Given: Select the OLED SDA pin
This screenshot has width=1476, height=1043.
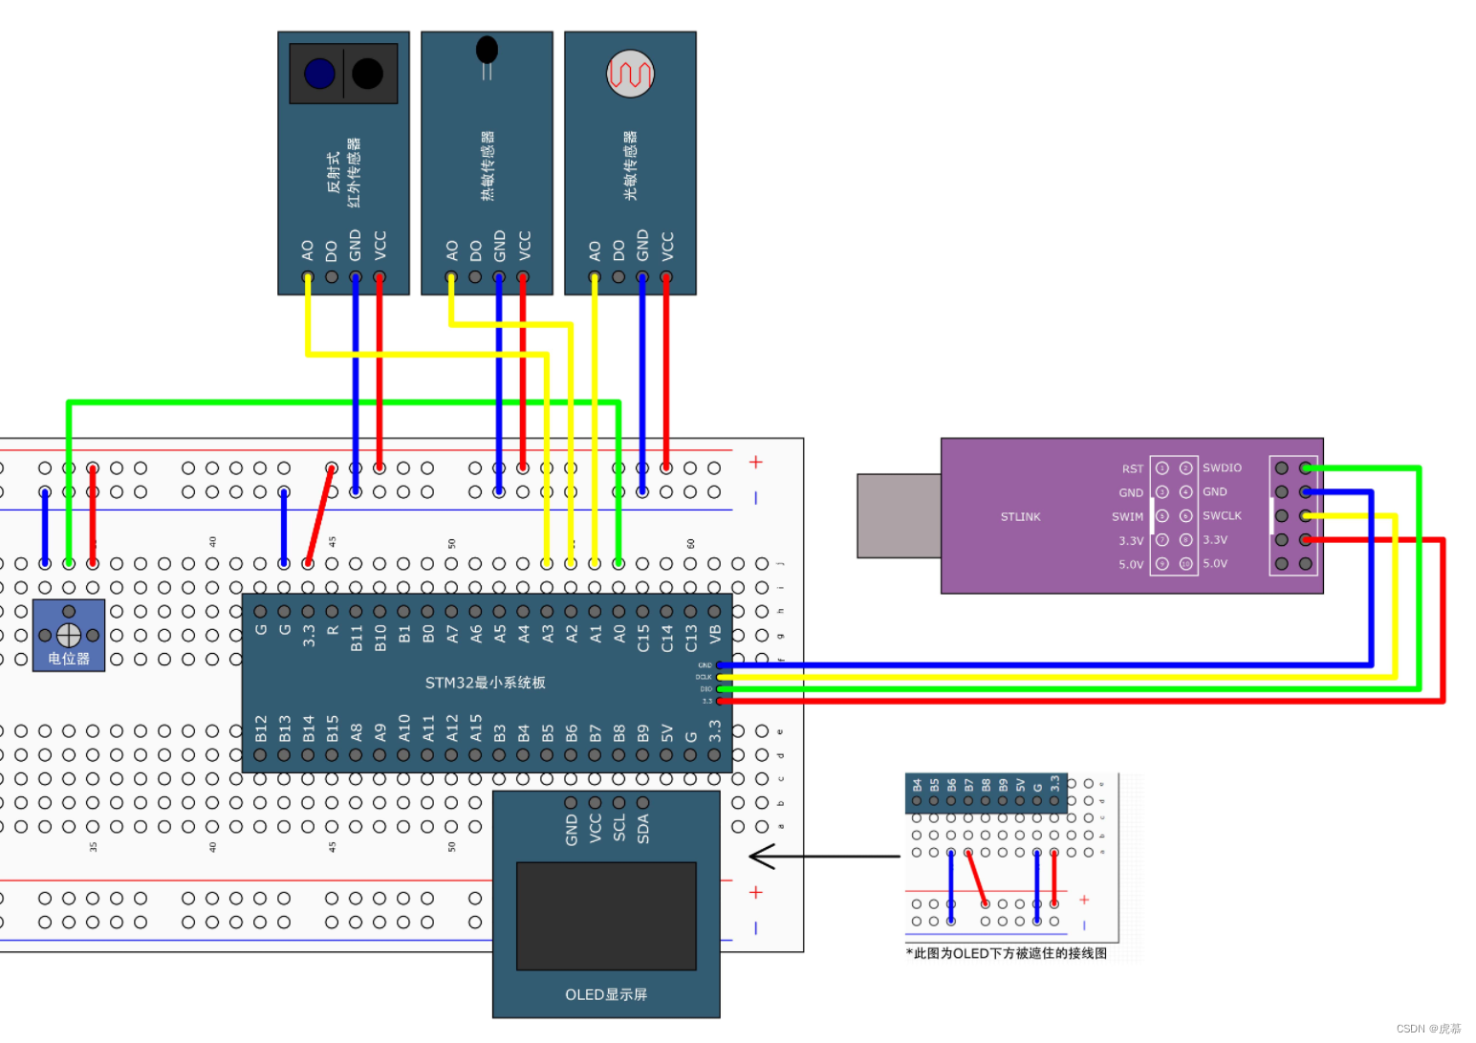Looking at the screenshot, I should pyautogui.click(x=642, y=803).
